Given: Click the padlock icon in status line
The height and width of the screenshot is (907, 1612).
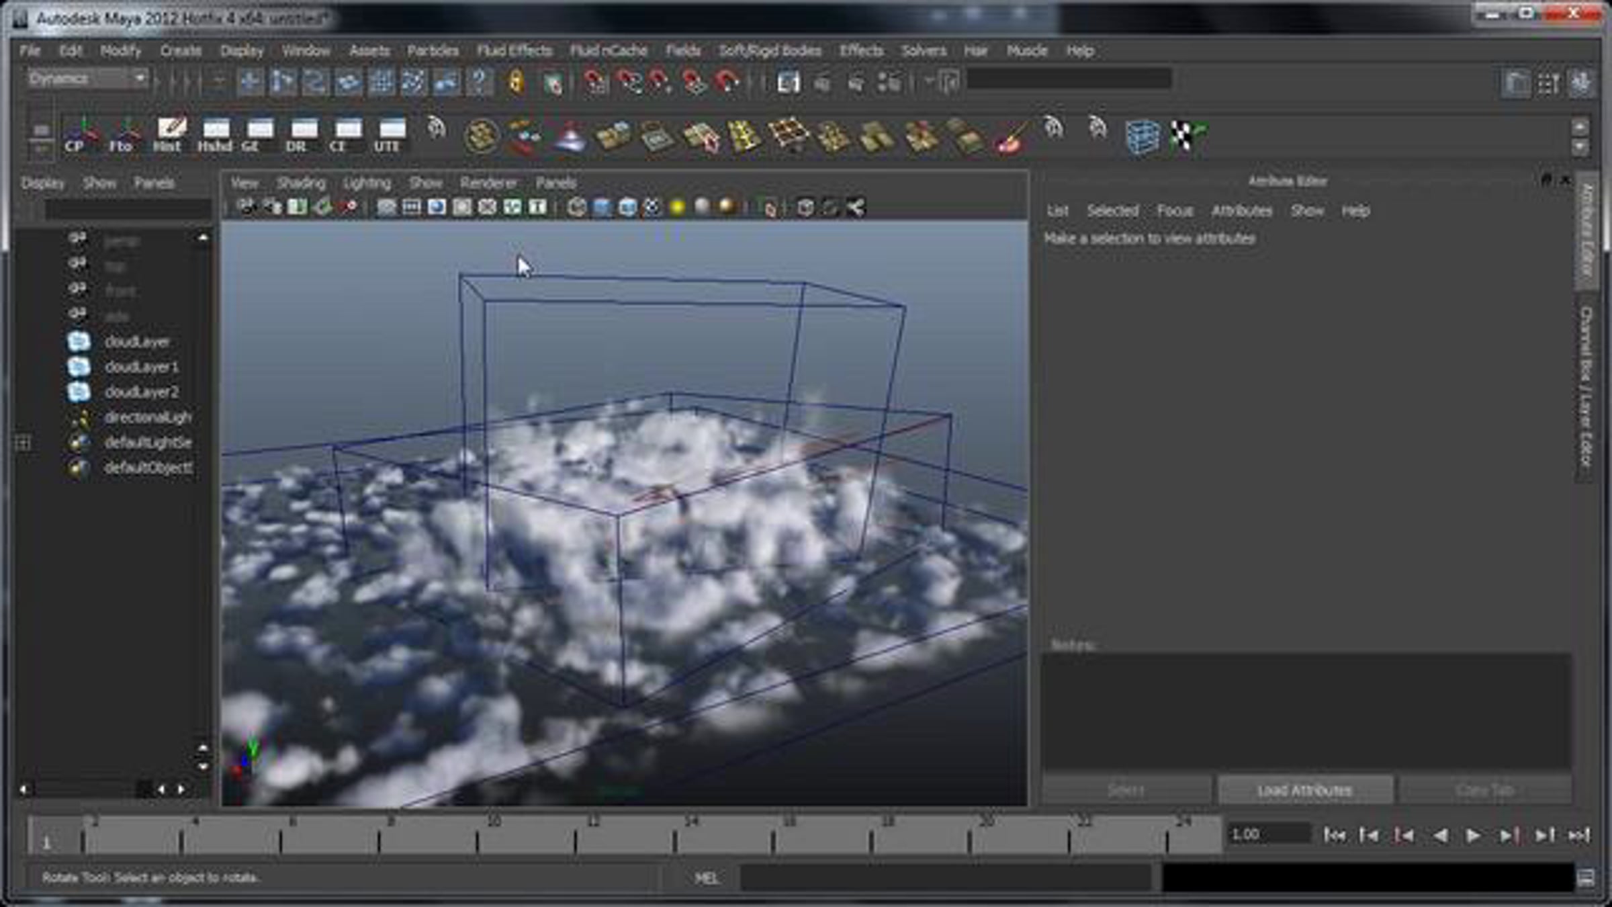Looking at the screenshot, I should (515, 82).
